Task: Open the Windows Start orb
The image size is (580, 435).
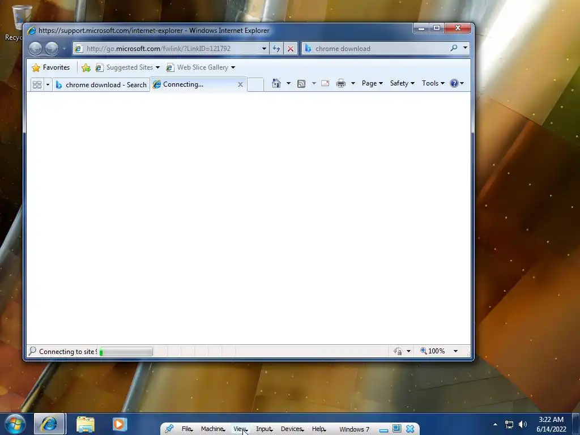Action: [x=15, y=424]
